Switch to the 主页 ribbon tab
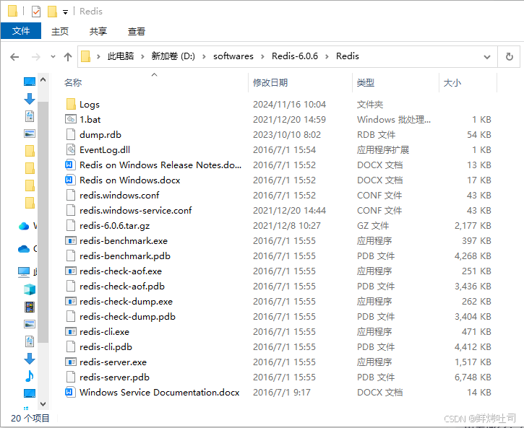 (x=60, y=31)
